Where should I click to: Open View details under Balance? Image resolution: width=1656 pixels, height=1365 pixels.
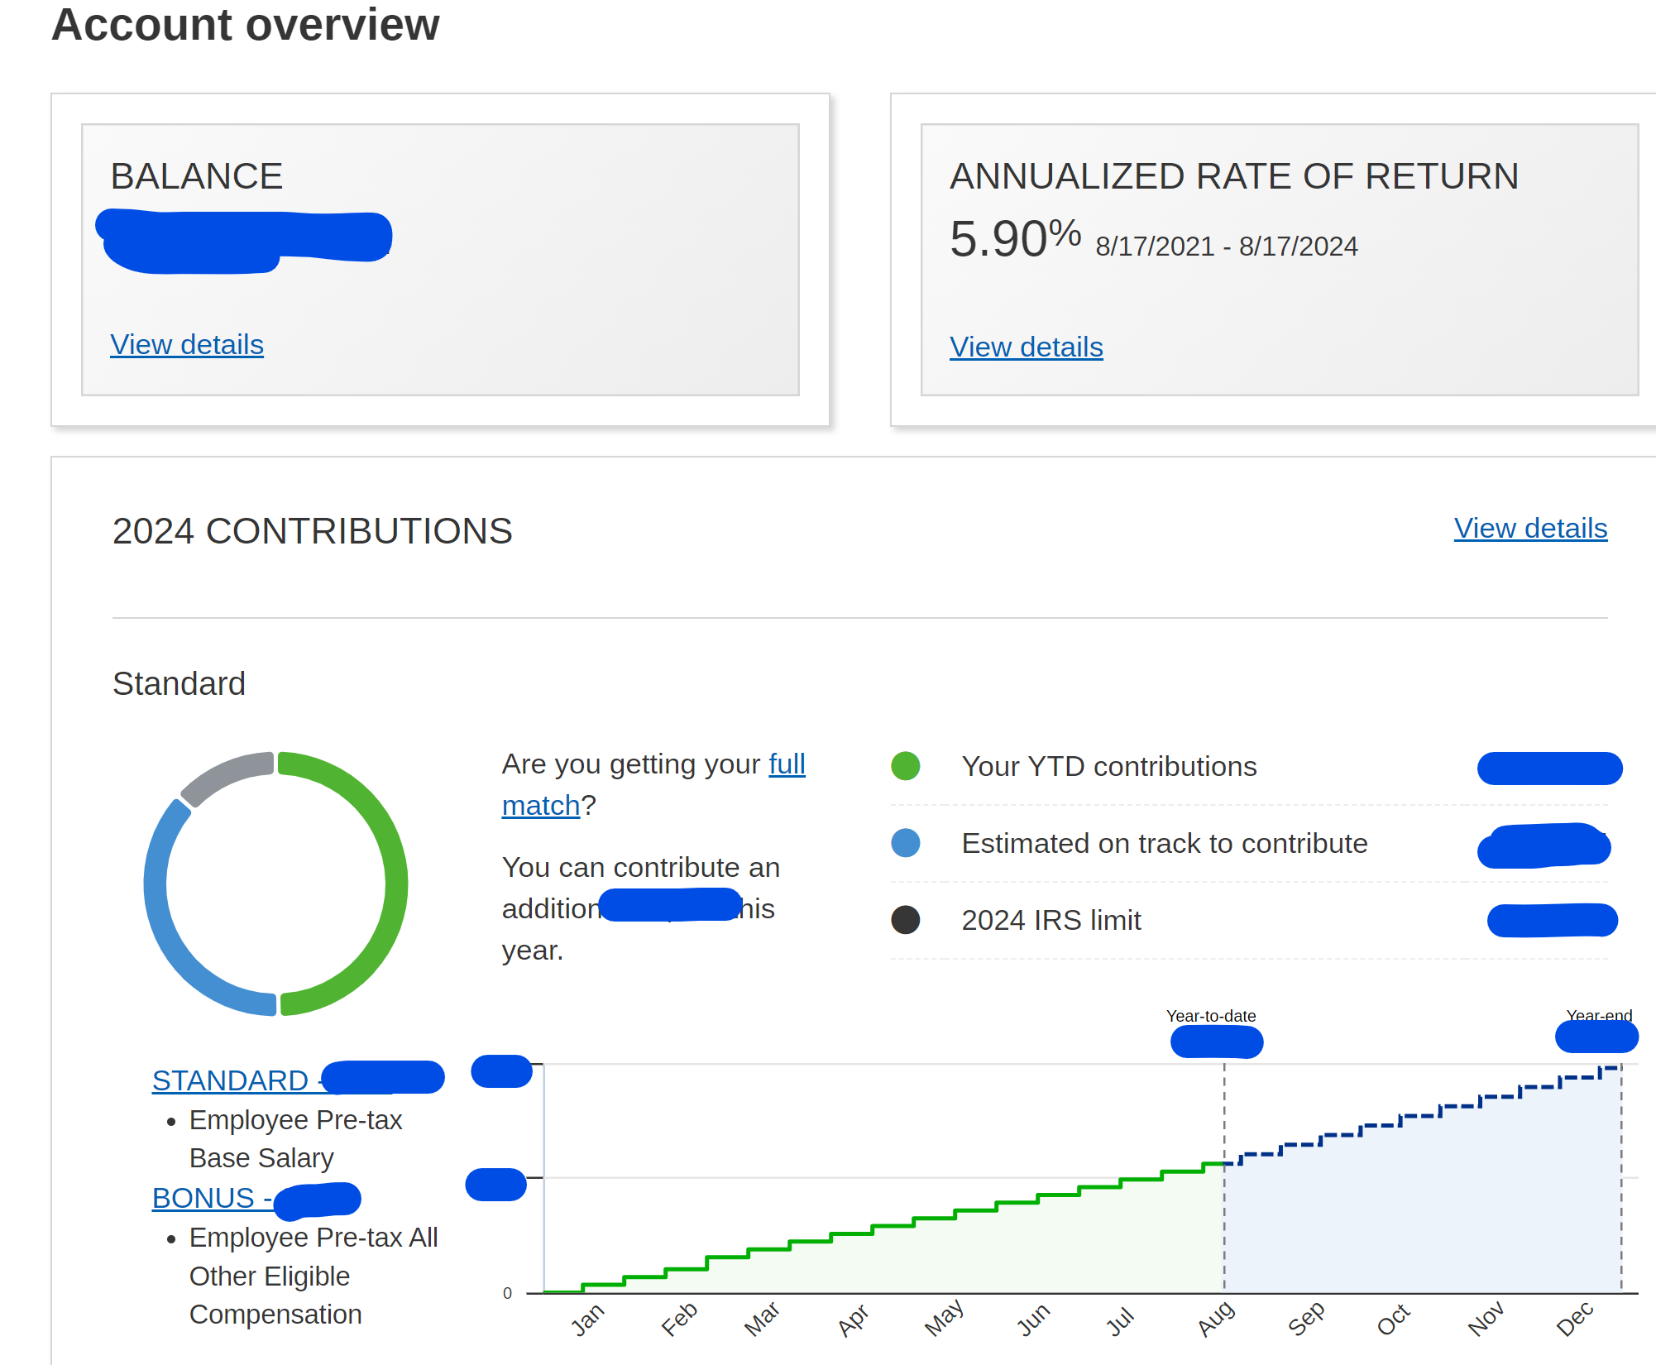[186, 344]
